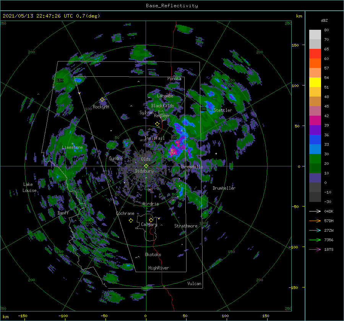
Task: Click the Strathmore label
Action: (186, 226)
